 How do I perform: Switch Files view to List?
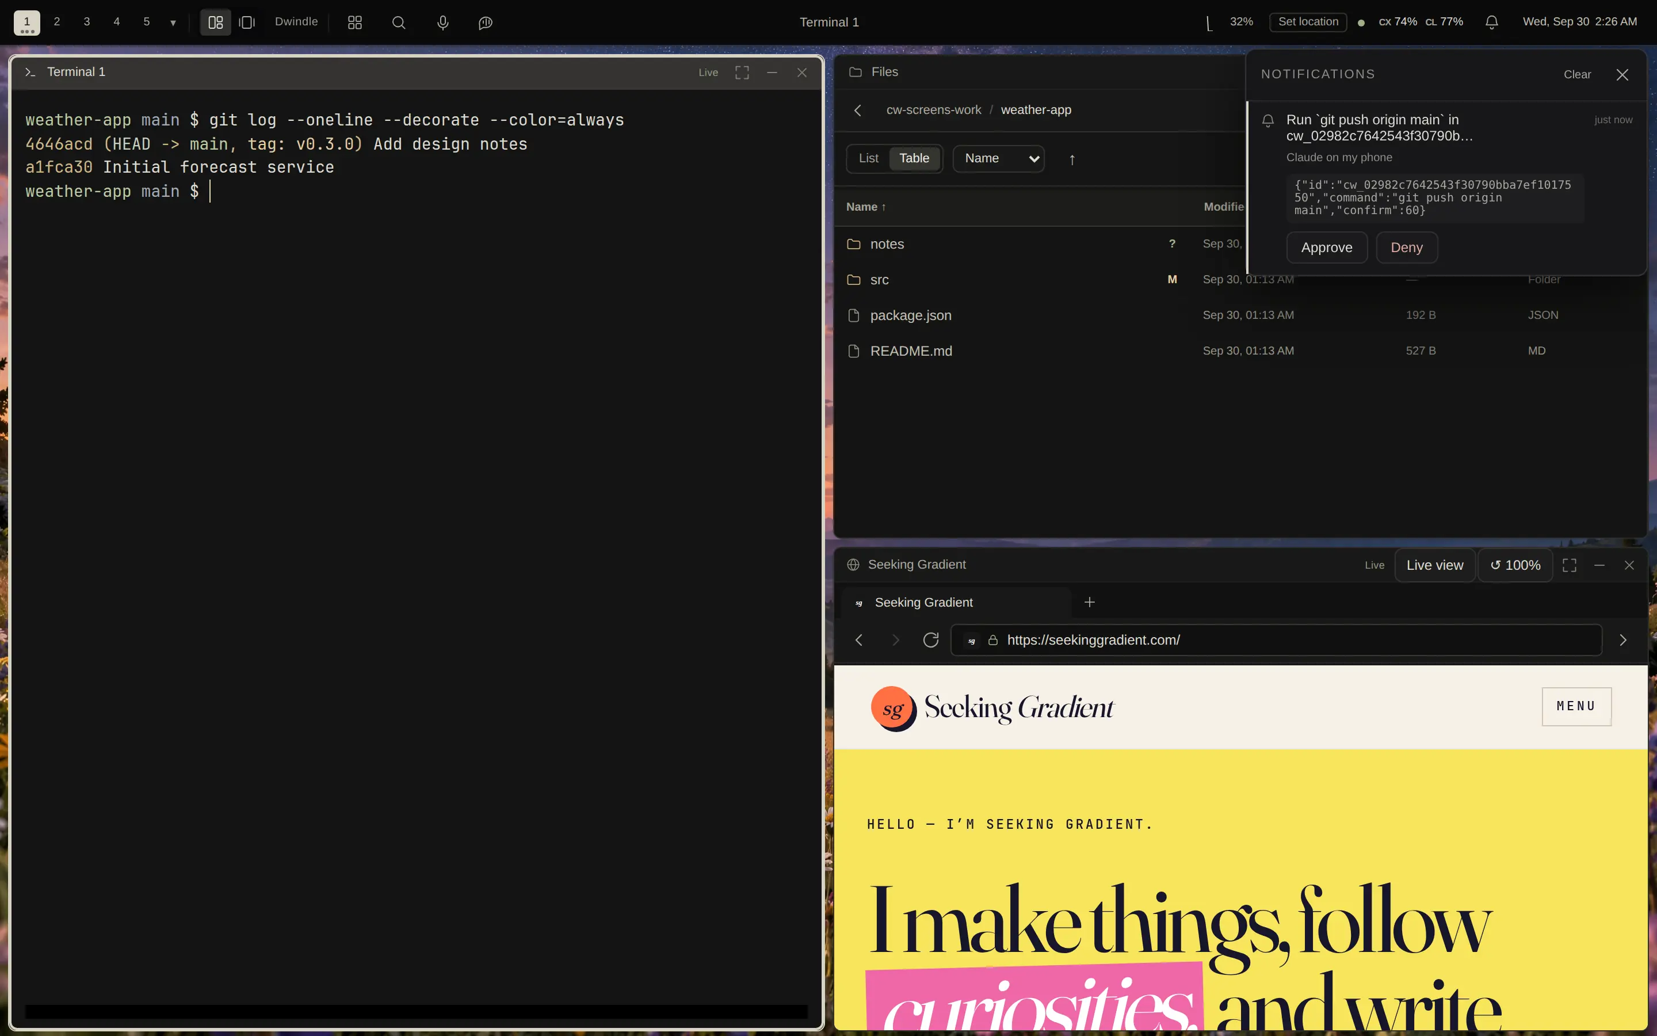pyautogui.click(x=868, y=158)
